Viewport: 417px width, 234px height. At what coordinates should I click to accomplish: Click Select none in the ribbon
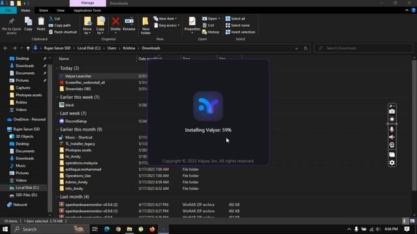(x=237, y=25)
